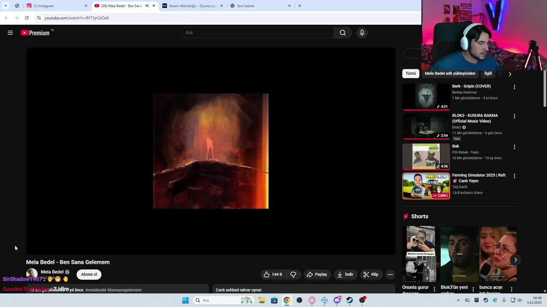The image size is (547, 307).
Task: Open Mela Bedel channel name link
Action: coord(52,272)
